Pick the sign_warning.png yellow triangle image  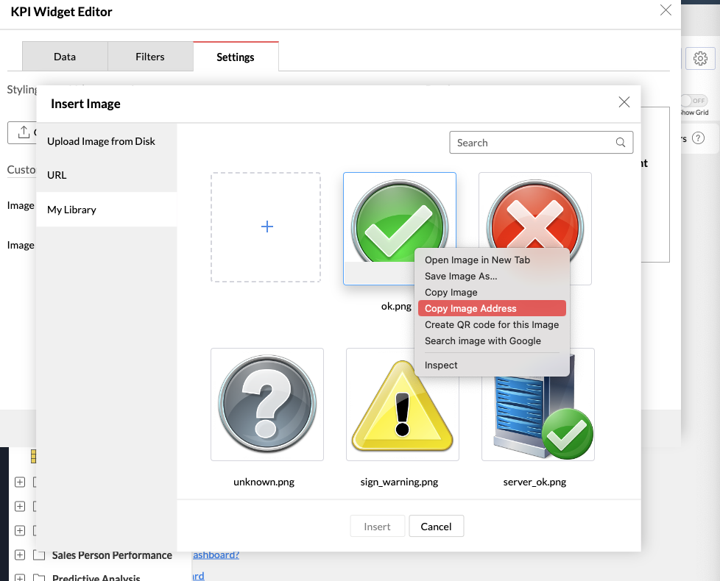tap(402, 404)
